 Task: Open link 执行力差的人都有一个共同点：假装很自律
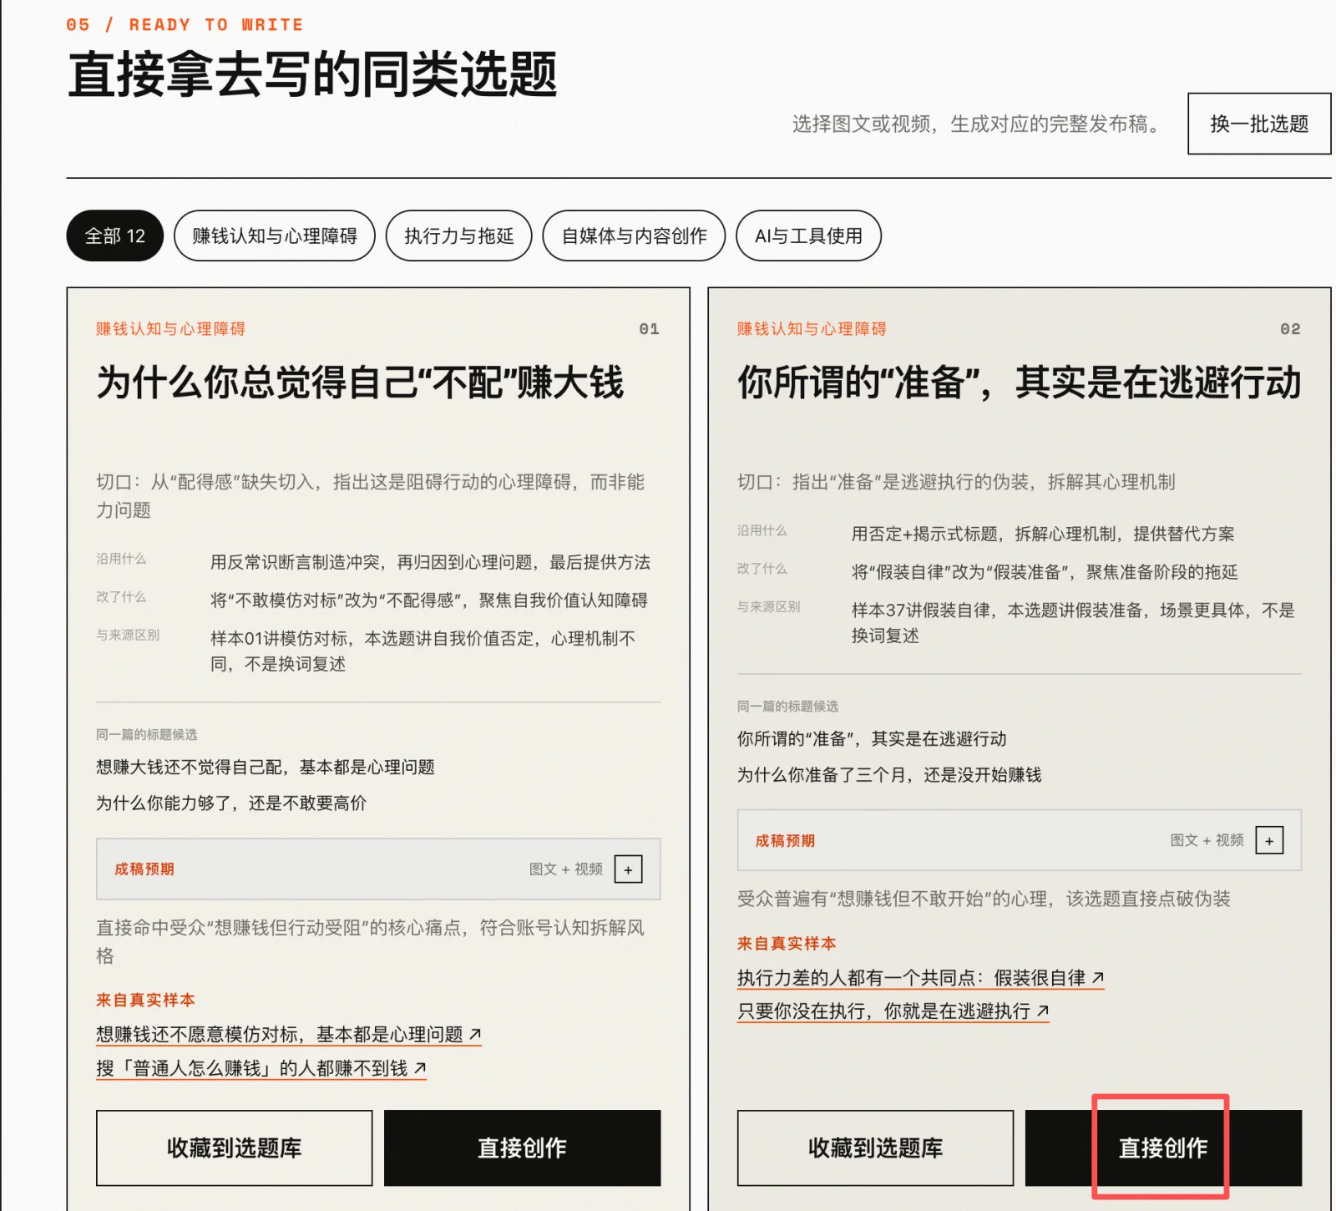pyautogui.click(x=921, y=977)
